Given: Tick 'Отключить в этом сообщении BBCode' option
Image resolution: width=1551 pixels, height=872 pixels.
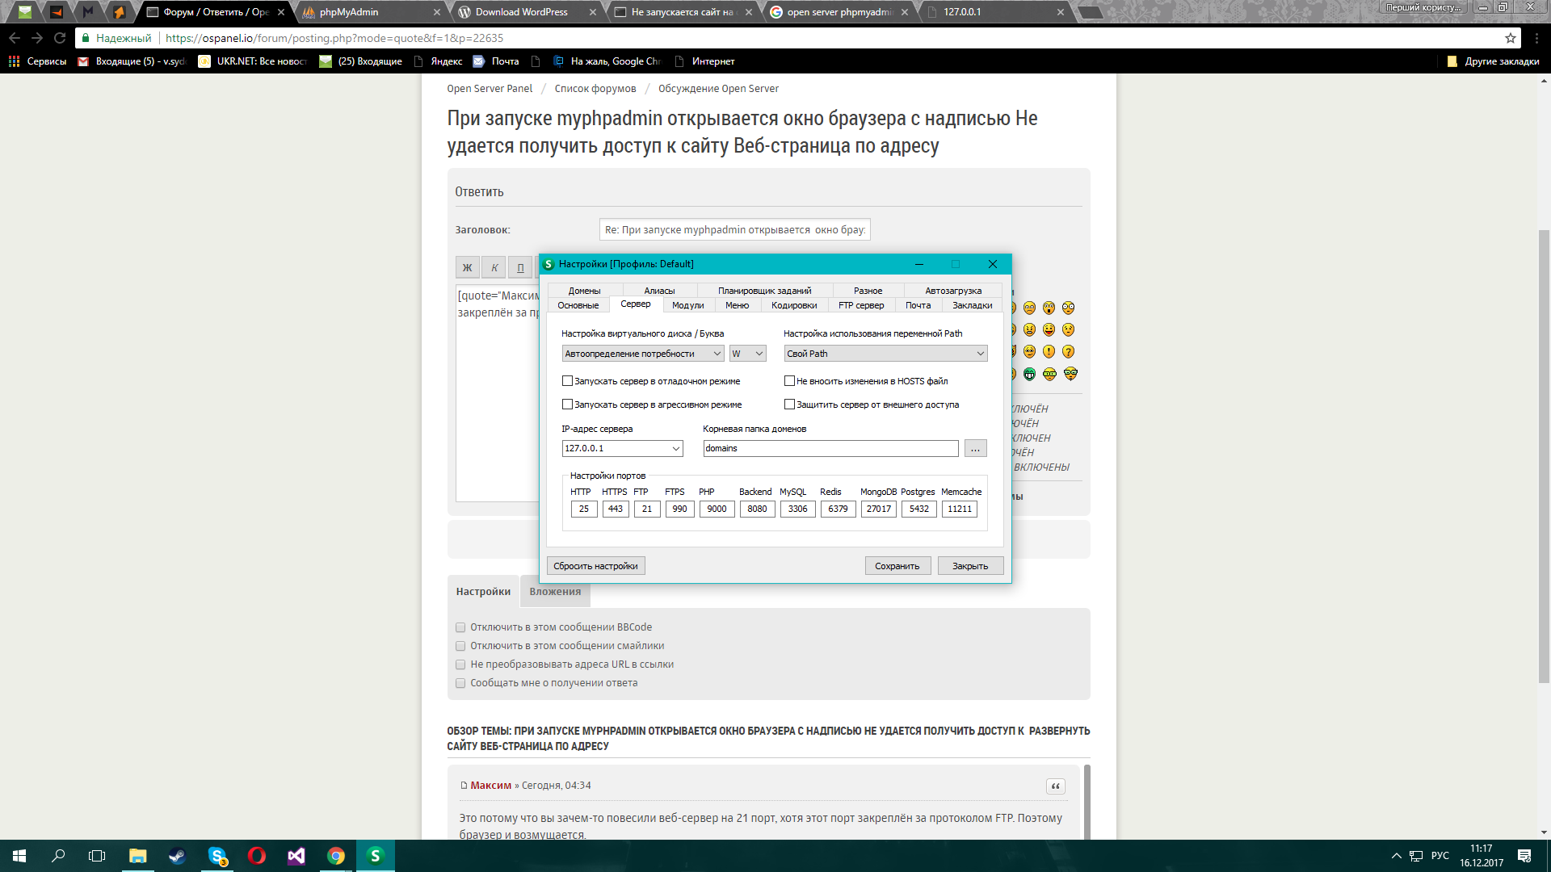Looking at the screenshot, I should point(460,627).
